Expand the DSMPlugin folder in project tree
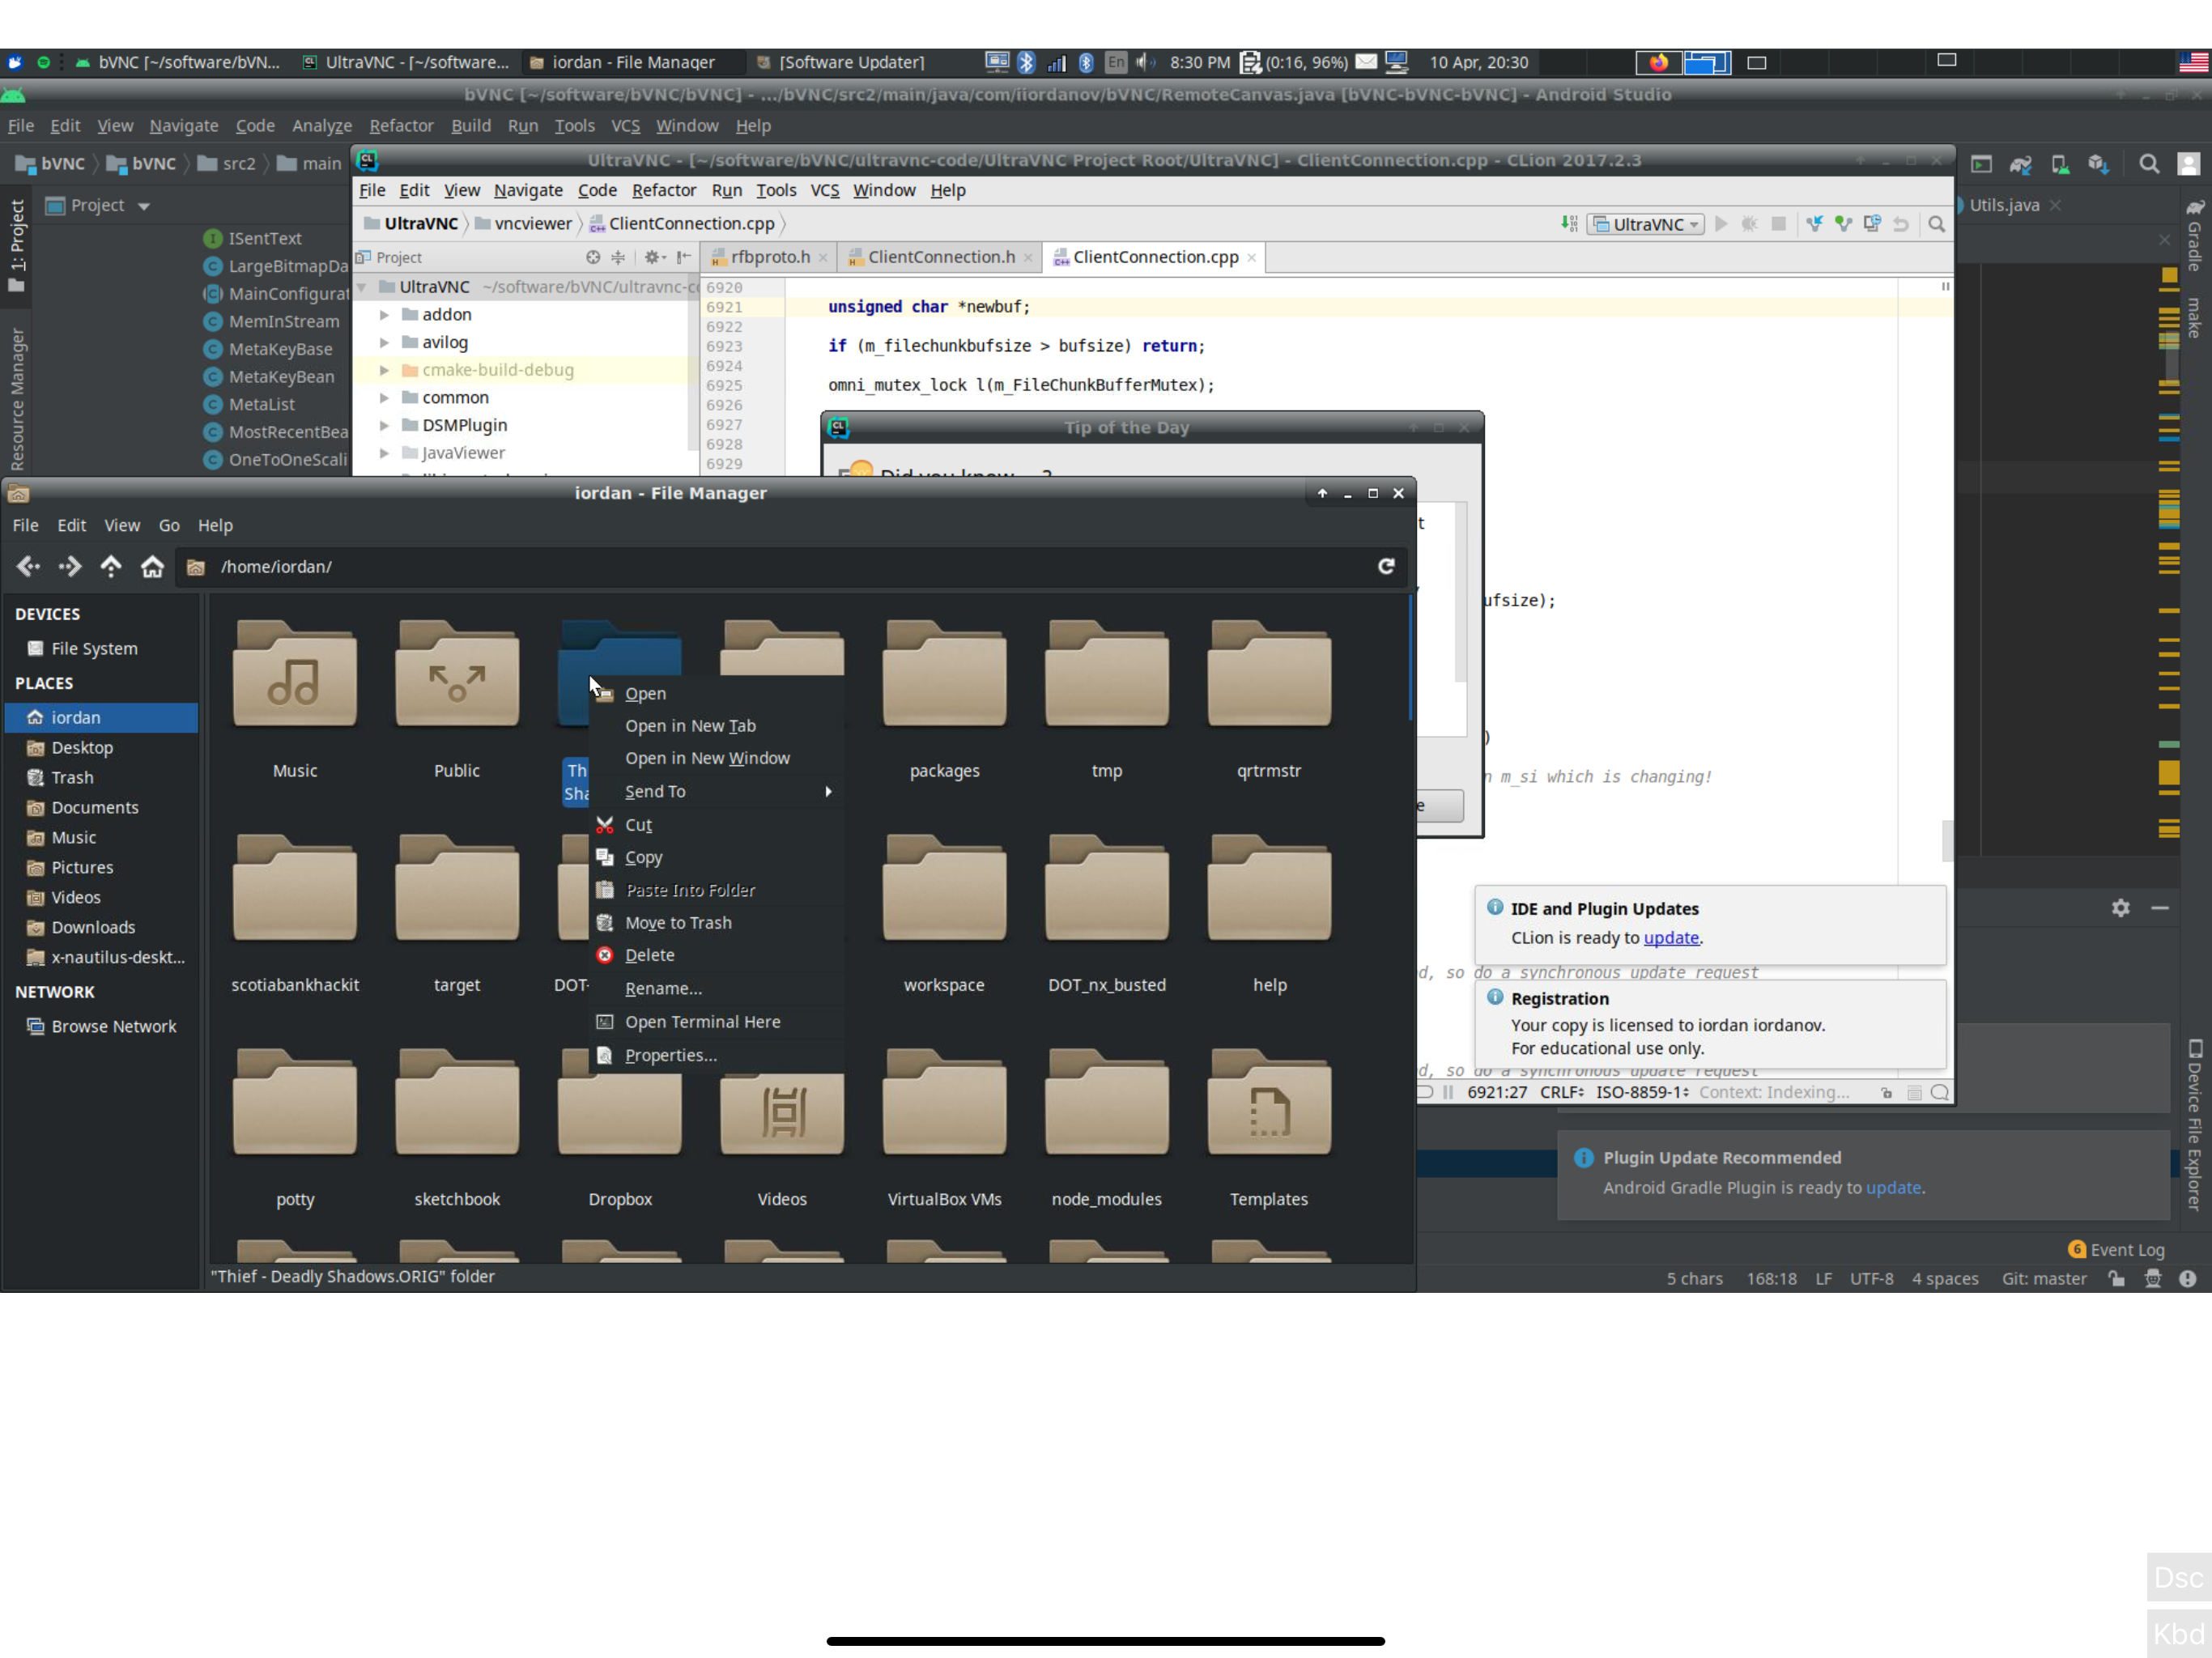Image resolution: width=2212 pixels, height=1658 pixels. point(384,425)
